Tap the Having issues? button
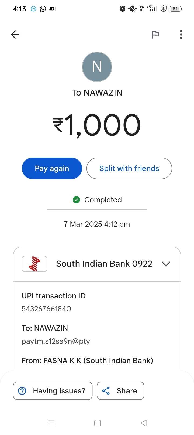The height and width of the screenshot is (435, 194). coord(53,391)
